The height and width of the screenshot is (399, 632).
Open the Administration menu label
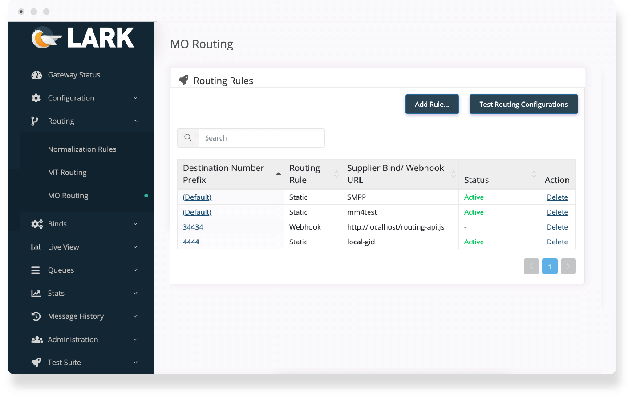click(73, 339)
